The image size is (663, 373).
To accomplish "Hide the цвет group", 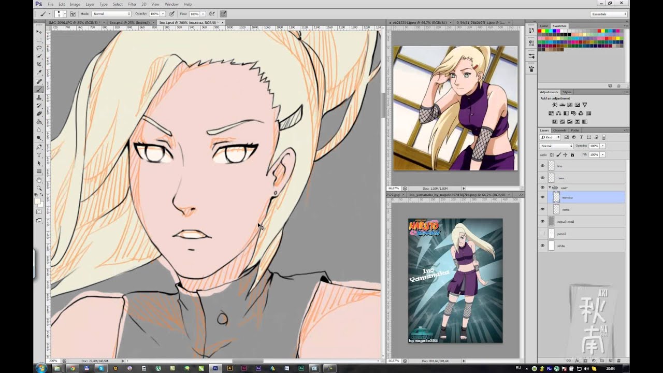I will coord(542,188).
